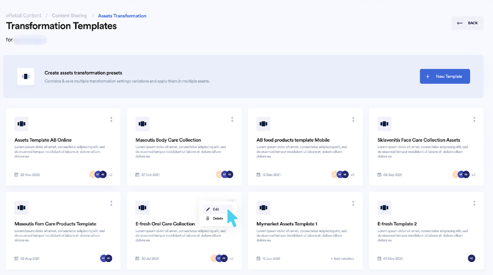Open options menu on Sklavenitis Face Care Collection Assets
This screenshot has width=493, height=275.
(x=474, y=120)
